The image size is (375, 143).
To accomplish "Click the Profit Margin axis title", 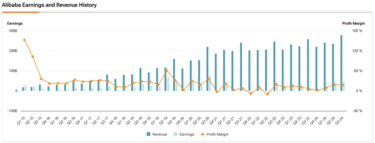I will click(x=353, y=23).
